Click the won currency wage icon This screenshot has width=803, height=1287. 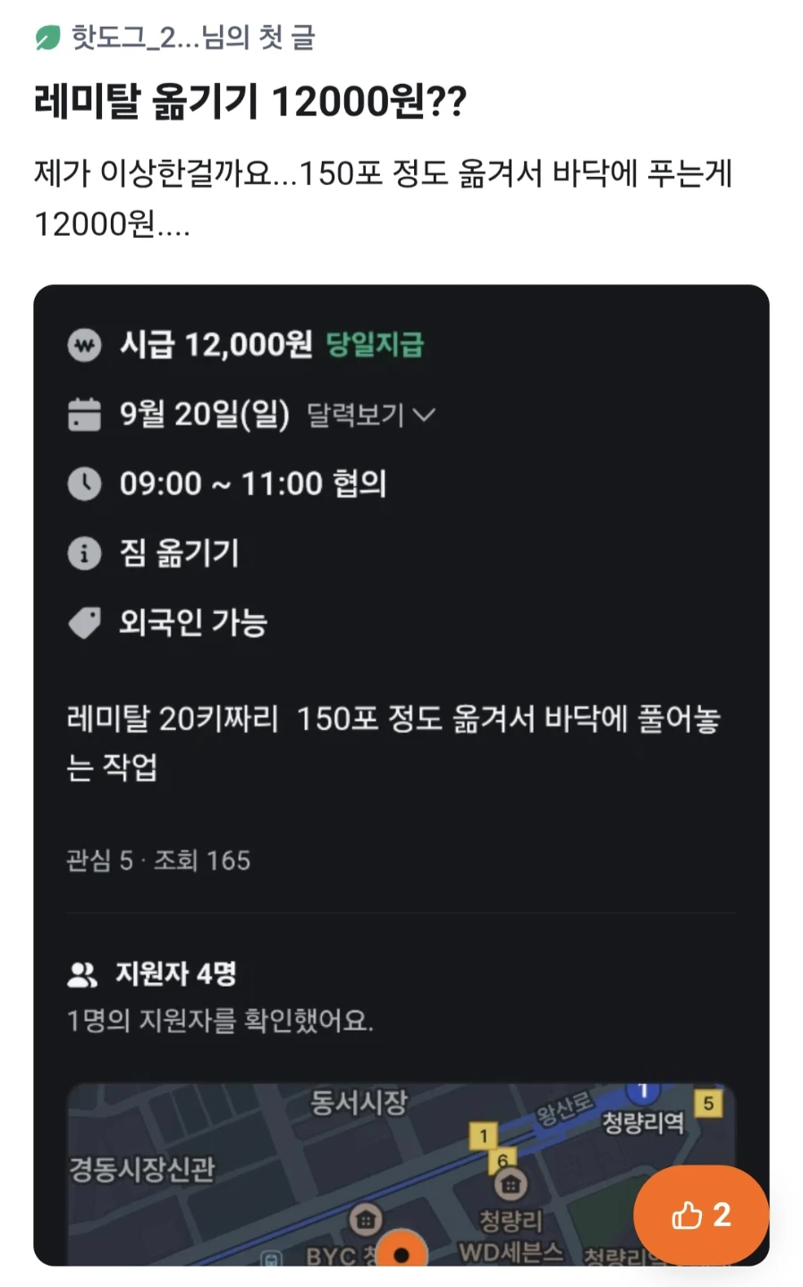pyautogui.click(x=85, y=345)
